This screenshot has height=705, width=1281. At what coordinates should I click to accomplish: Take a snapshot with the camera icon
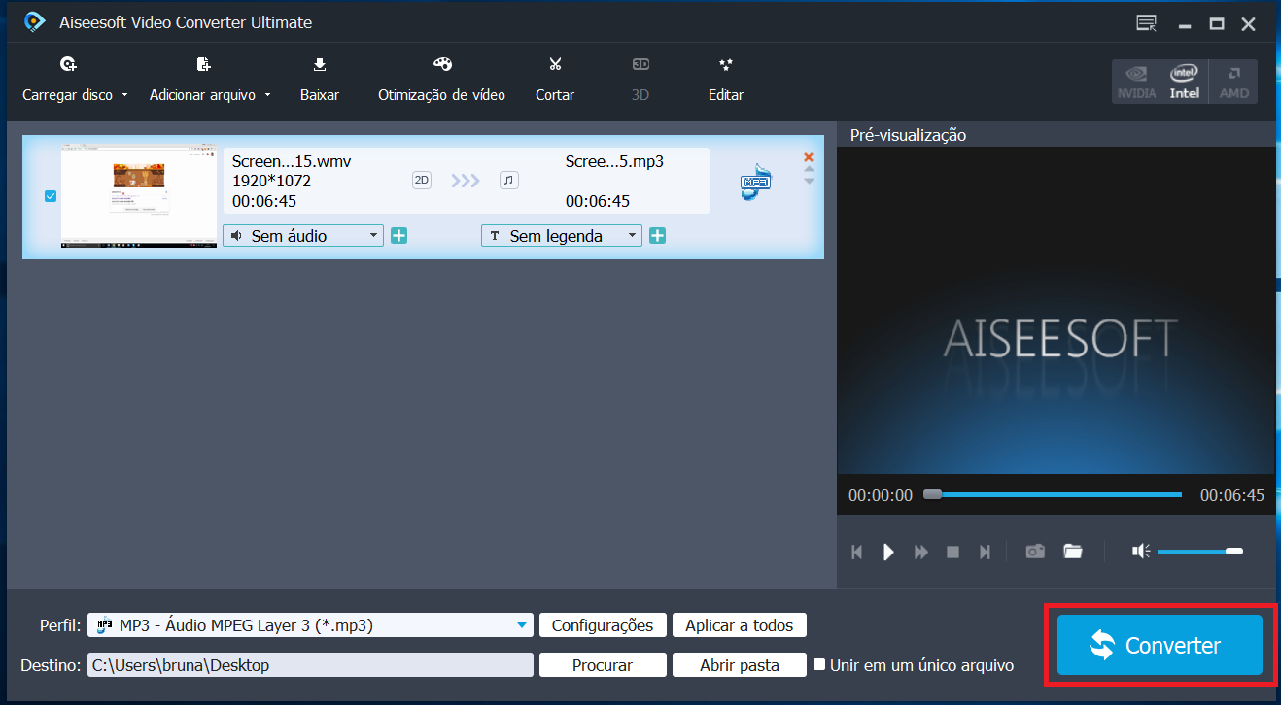[1035, 552]
